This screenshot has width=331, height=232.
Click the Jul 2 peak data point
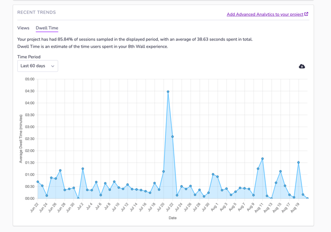(83, 169)
